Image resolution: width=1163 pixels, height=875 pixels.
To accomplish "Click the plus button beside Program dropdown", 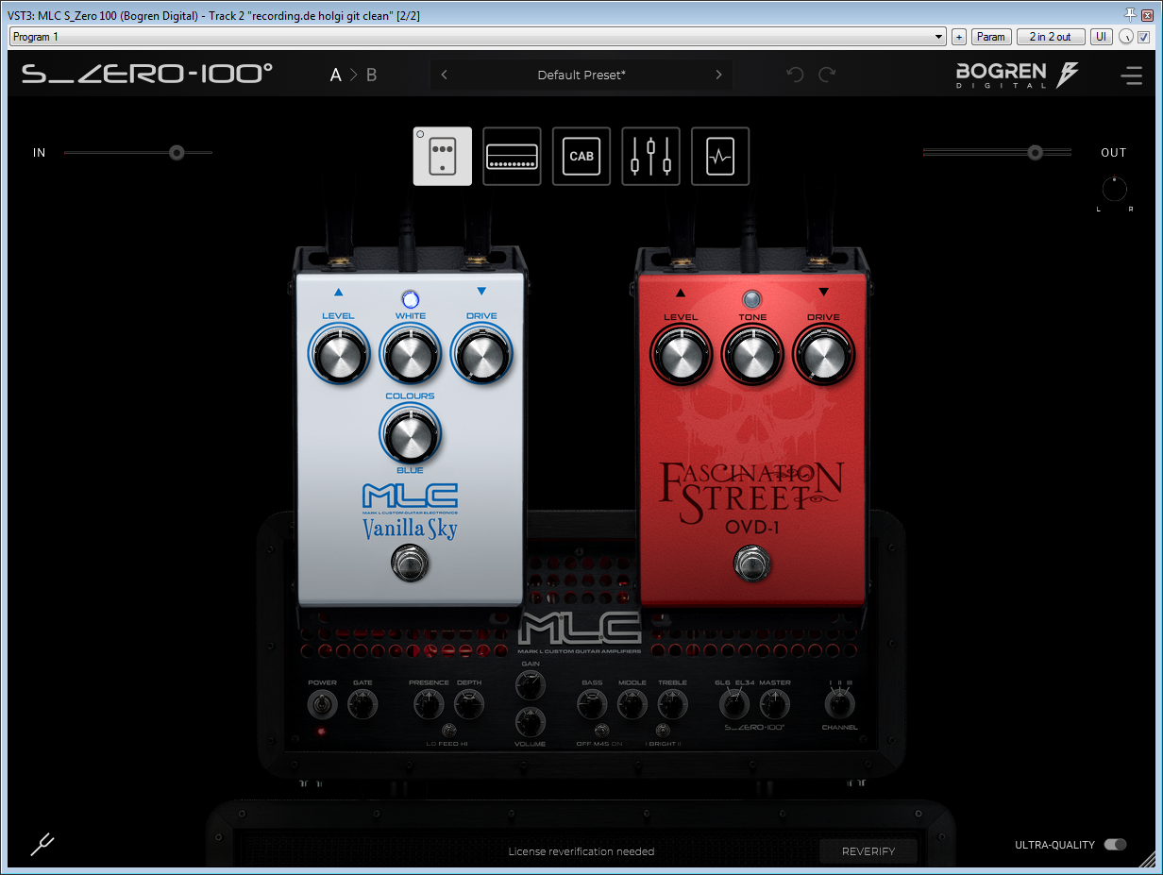I will coord(959,37).
